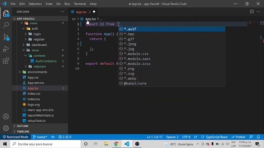This screenshot has height=148, width=264.
Task: Click the master branch indicator
Action: [x=40, y=137]
